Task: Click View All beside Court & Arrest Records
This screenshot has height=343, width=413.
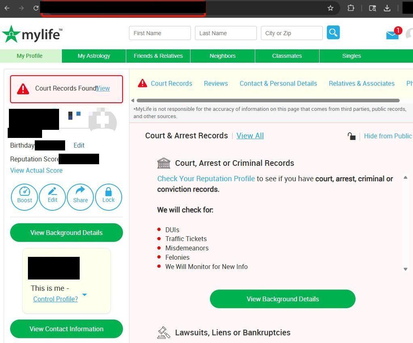Action: tap(250, 136)
